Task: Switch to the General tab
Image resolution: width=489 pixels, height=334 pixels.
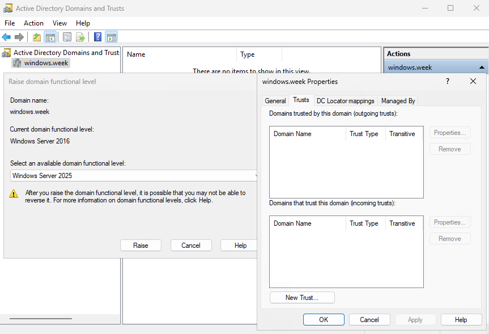Action: pyautogui.click(x=275, y=101)
